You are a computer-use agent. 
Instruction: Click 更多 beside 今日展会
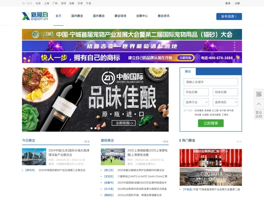(x=87, y=142)
